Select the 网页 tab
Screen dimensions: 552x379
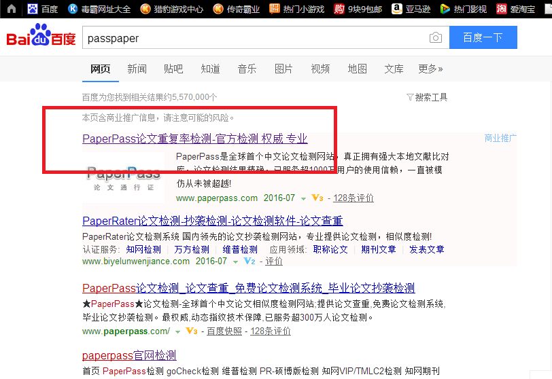point(101,69)
